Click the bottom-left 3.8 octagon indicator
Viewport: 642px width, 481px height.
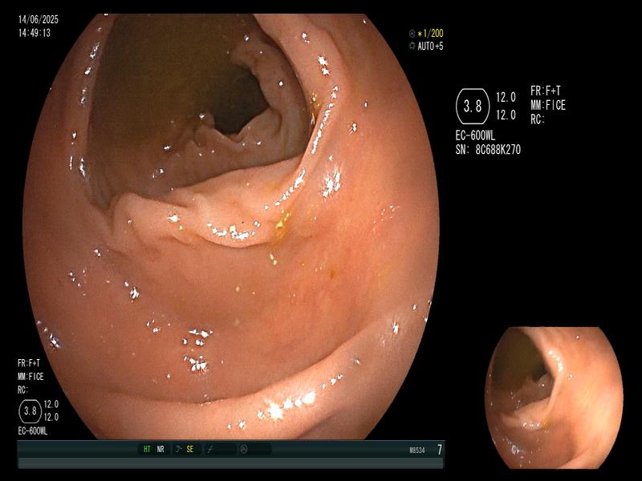coord(30,410)
